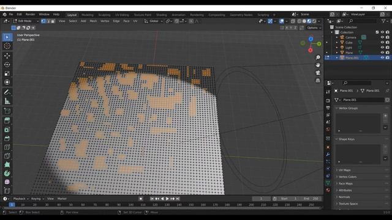
Task: Open the Tool properties tab
Action: click(328, 92)
